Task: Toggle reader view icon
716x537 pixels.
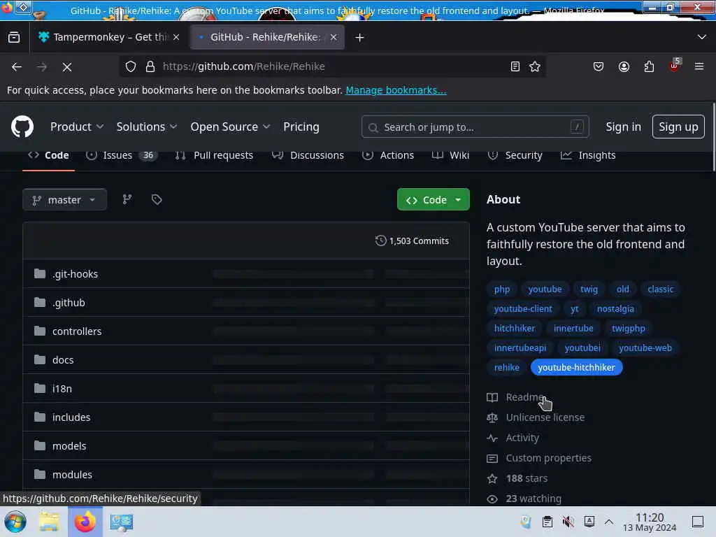Action: [x=515, y=66]
